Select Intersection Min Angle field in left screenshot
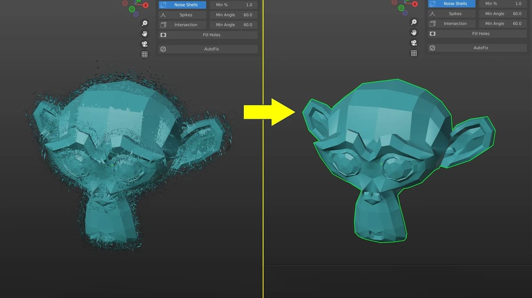The height and width of the screenshot is (298, 532). click(x=233, y=25)
